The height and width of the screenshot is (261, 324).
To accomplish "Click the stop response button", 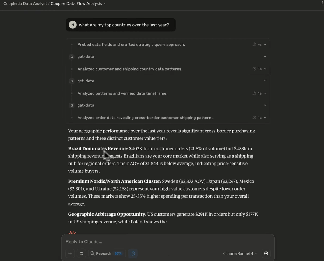I will point(266,253).
